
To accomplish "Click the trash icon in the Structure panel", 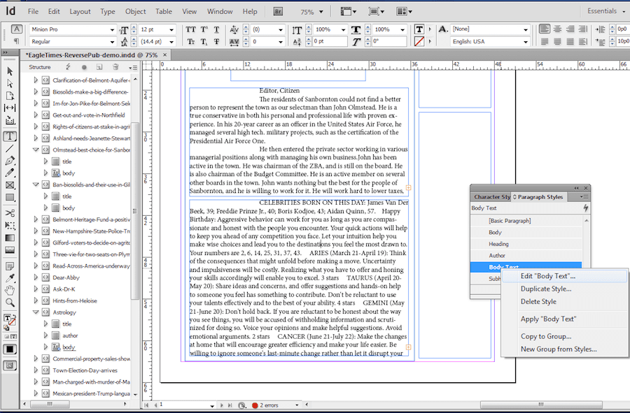I will [x=115, y=67].
